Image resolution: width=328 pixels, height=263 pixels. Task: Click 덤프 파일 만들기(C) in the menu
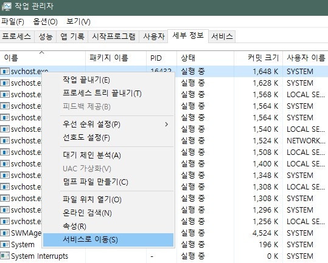108,182
